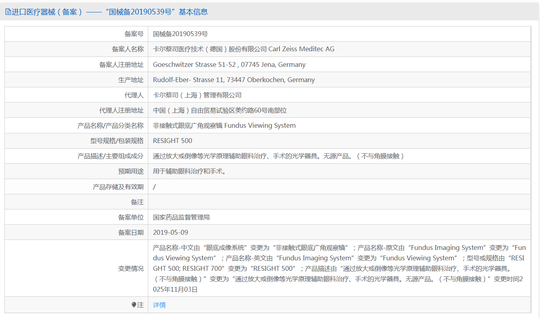Select the filing date 2019-05-09
The width and height of the screenshot is (540, 318).
click(170, 232)
